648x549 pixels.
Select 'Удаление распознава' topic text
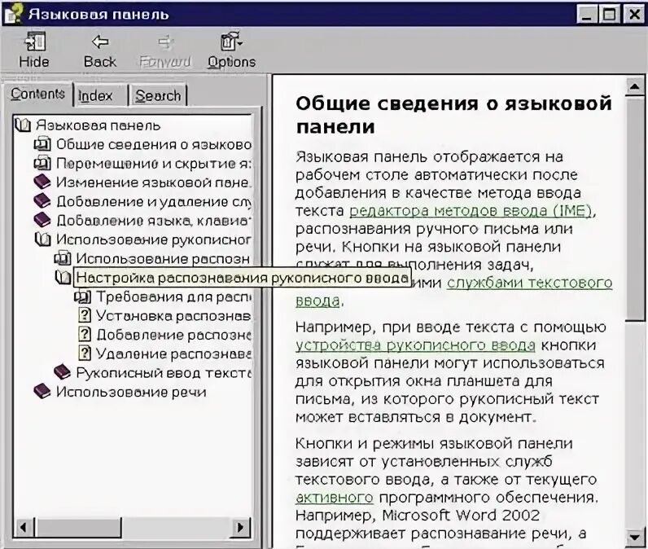coord(173,354)
